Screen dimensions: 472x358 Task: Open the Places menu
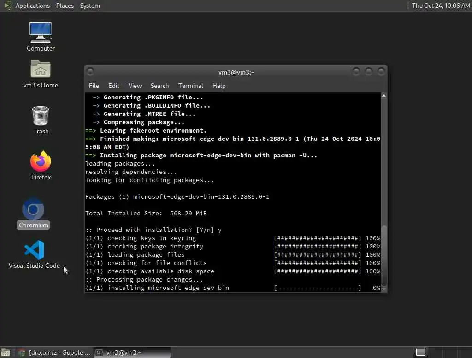click(65, 6)
